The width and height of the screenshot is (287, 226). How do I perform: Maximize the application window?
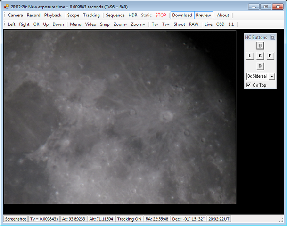coord(266,7)
